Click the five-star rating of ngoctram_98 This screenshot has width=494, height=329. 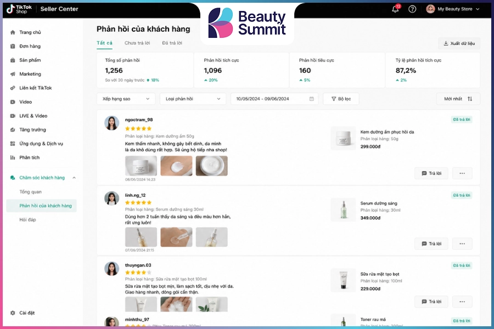point(138,128)
